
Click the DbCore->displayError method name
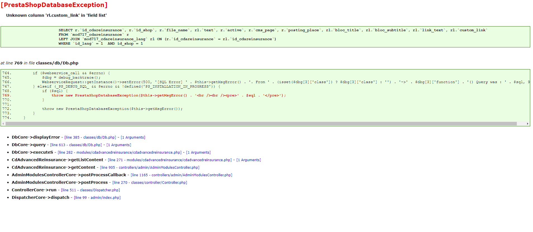click(36, 137)
